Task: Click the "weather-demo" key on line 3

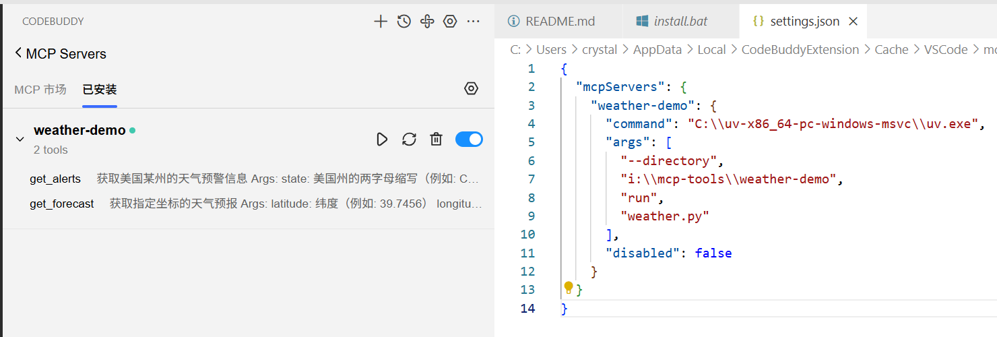Action: point(643,105)
